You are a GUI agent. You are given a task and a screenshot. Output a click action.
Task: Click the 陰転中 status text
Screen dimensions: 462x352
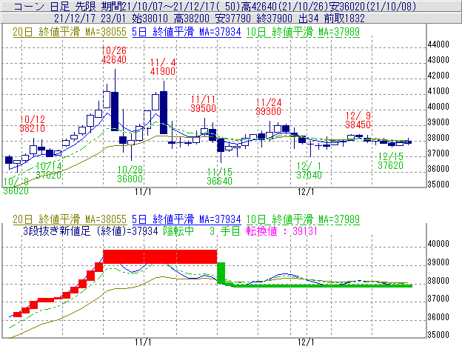point(178,230)
